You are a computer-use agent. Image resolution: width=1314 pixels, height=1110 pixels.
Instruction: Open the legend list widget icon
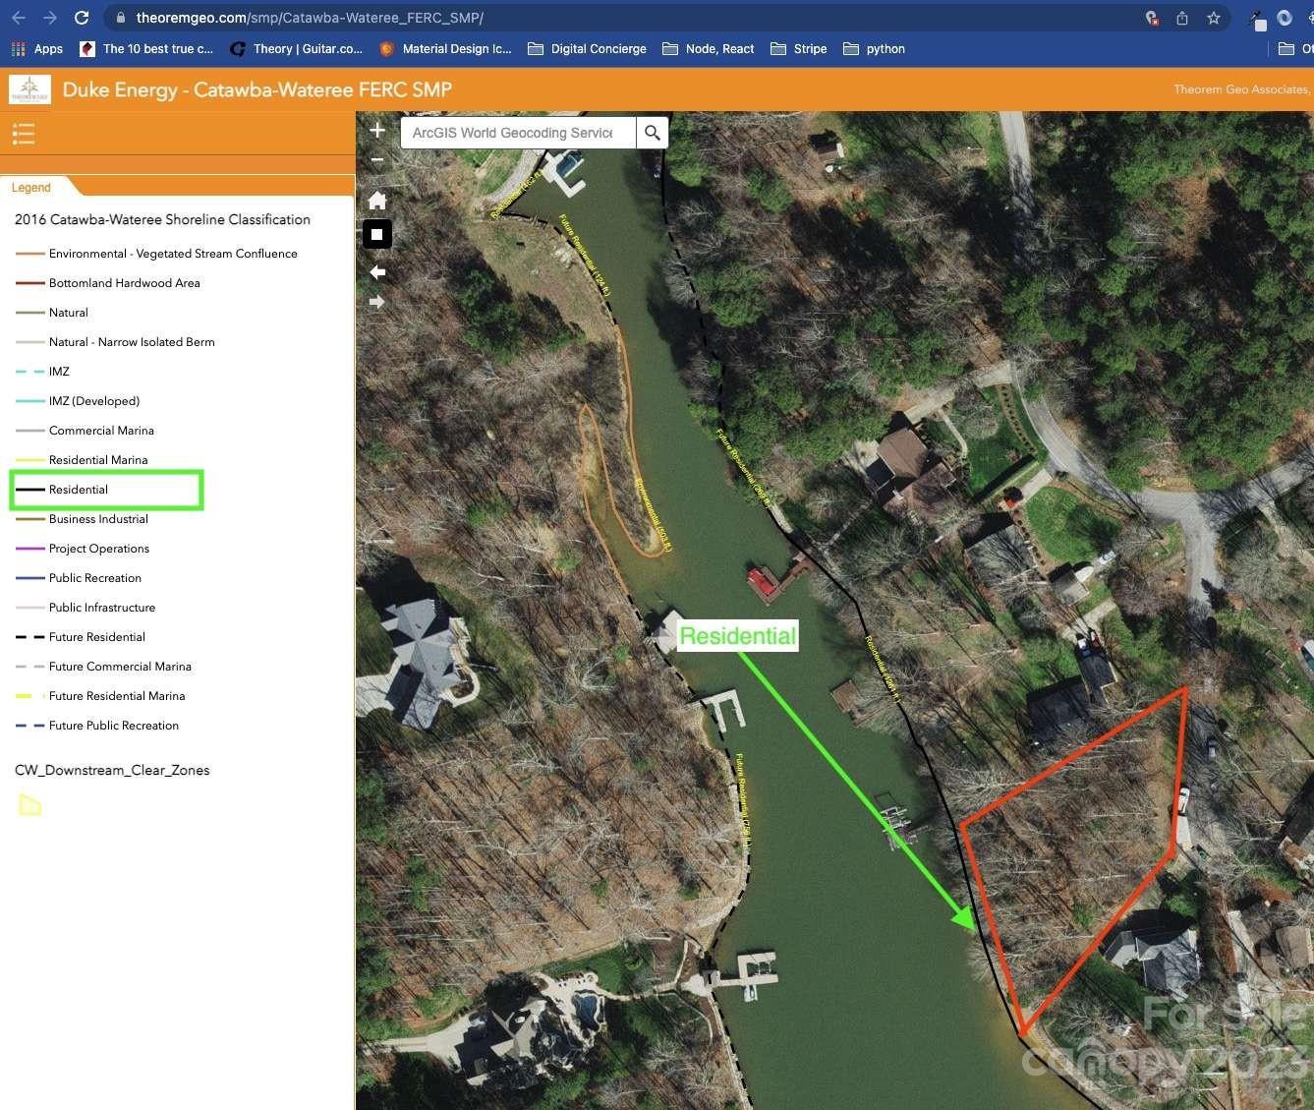click(24, 134)
